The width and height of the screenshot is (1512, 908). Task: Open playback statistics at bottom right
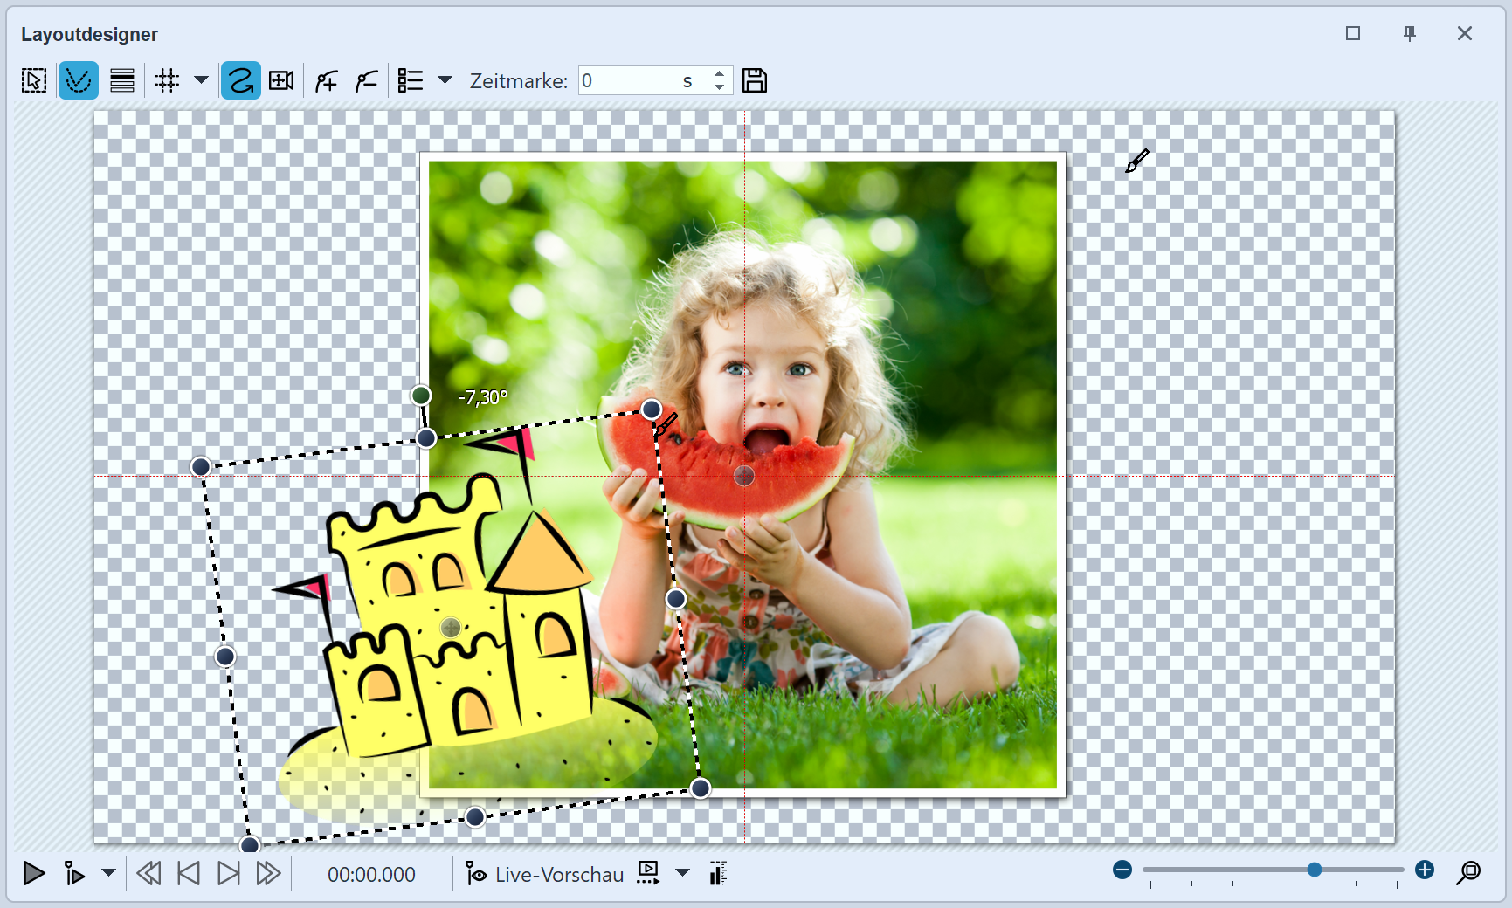(x=717, y=874)
